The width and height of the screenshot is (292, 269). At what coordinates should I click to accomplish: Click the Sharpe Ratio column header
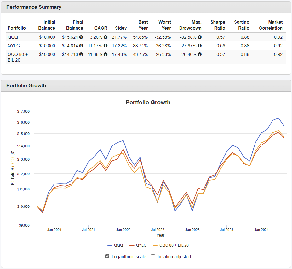point(218,25)
